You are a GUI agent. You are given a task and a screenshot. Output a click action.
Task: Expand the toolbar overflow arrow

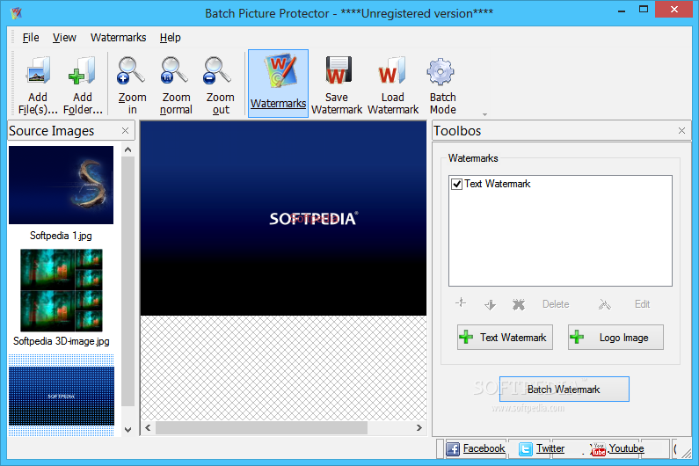484,114
